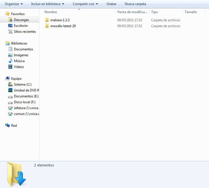Open the Sistema (C:) drive
Viewport: 209px width, 188px height.
click(23, 84)
